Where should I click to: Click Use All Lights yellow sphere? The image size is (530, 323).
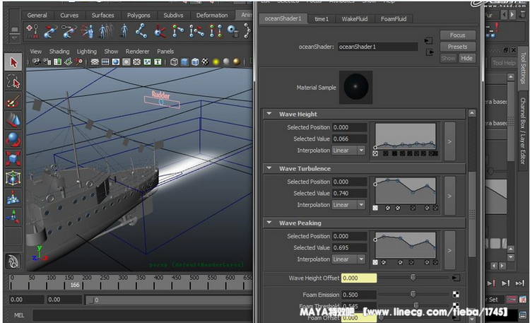point(216,62)
